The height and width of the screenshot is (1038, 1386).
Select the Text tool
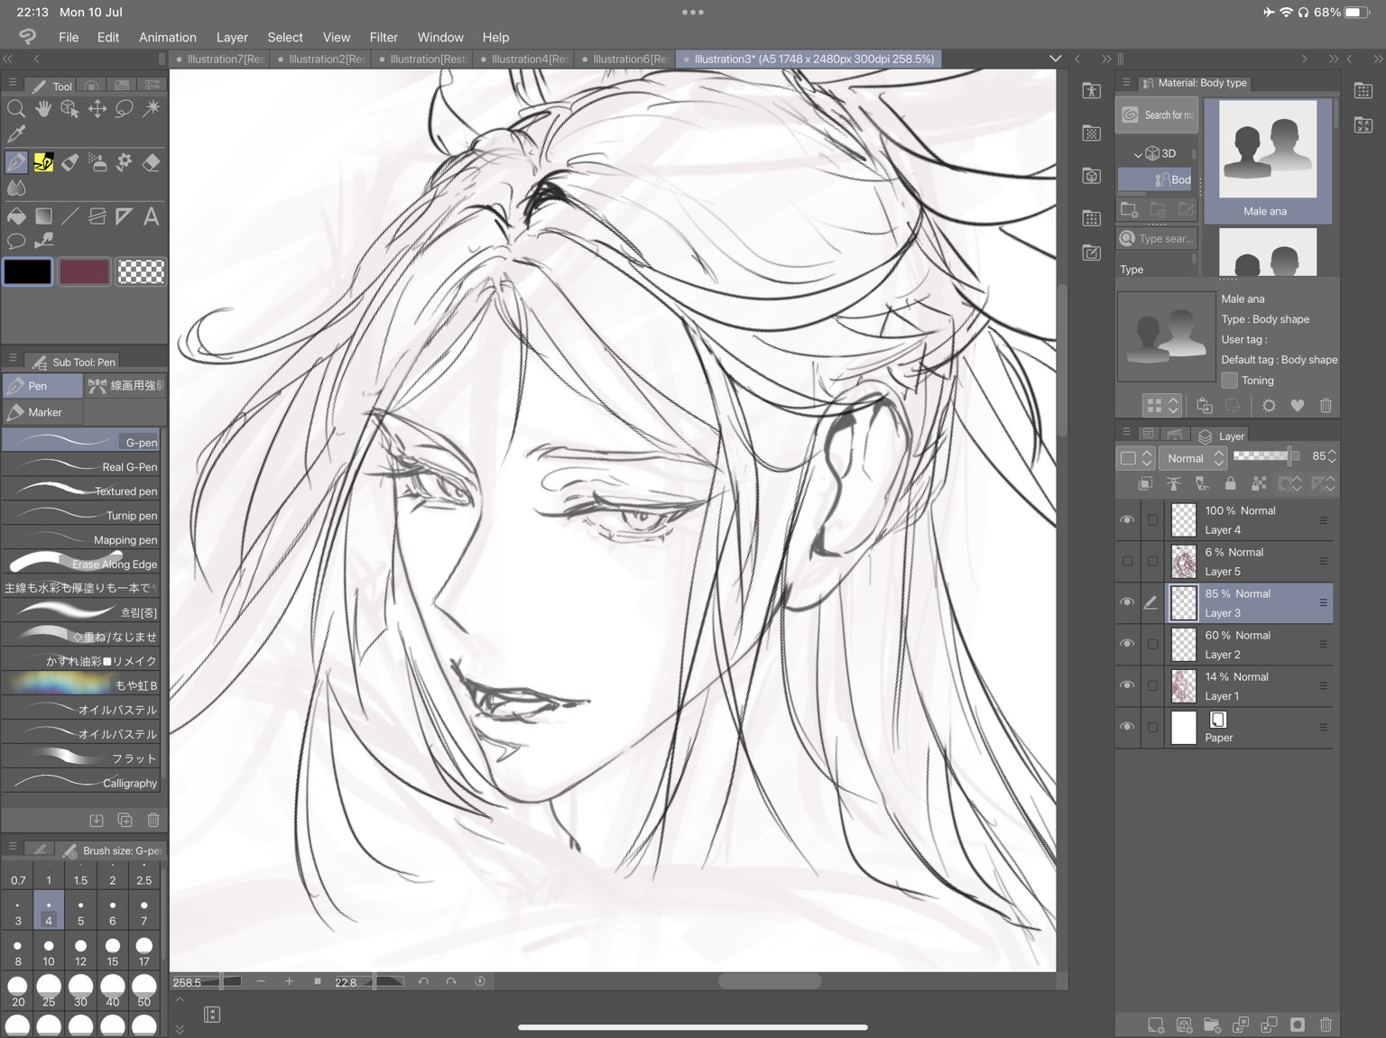coord(152,216)
